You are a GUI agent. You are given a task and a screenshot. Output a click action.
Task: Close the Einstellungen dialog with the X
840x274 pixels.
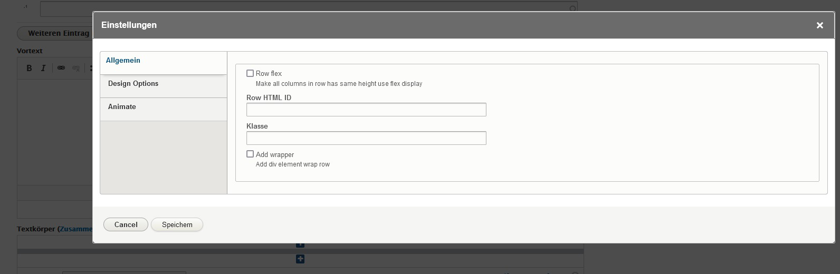(x=819, y=25)
